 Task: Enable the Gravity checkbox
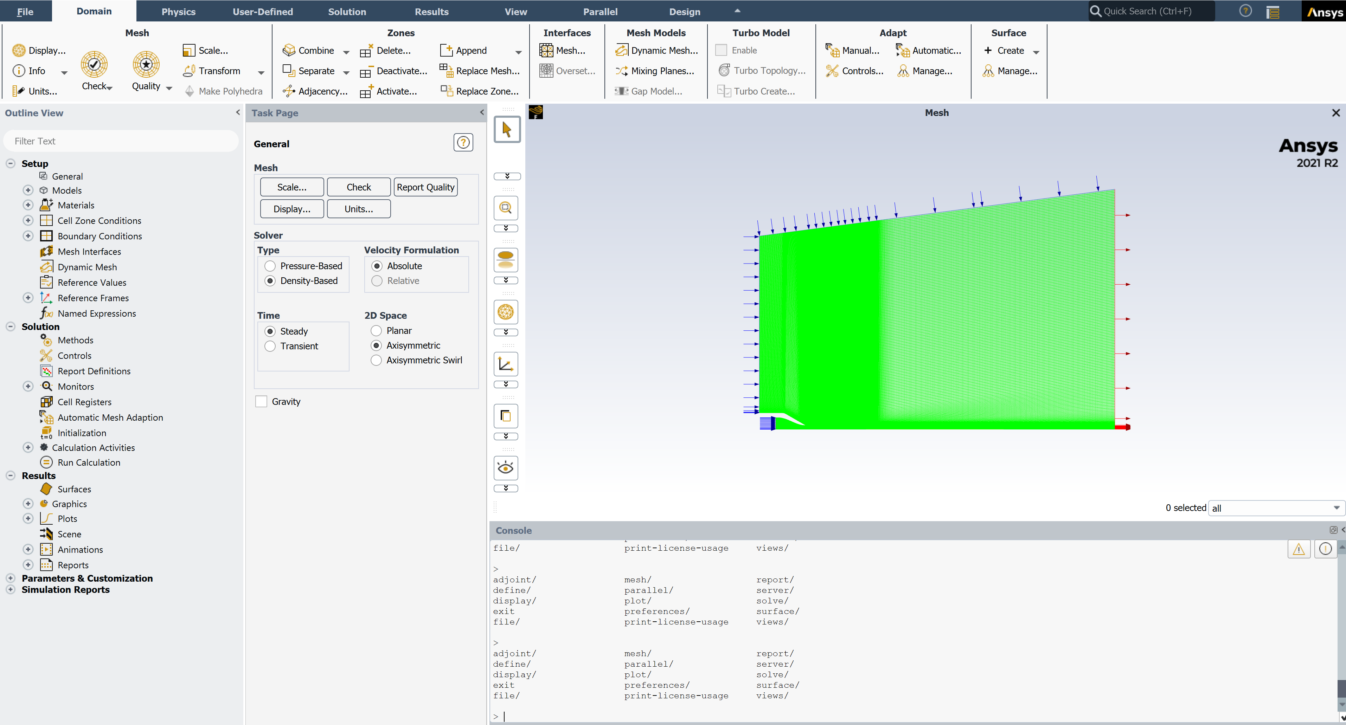[x=261, y=402]
